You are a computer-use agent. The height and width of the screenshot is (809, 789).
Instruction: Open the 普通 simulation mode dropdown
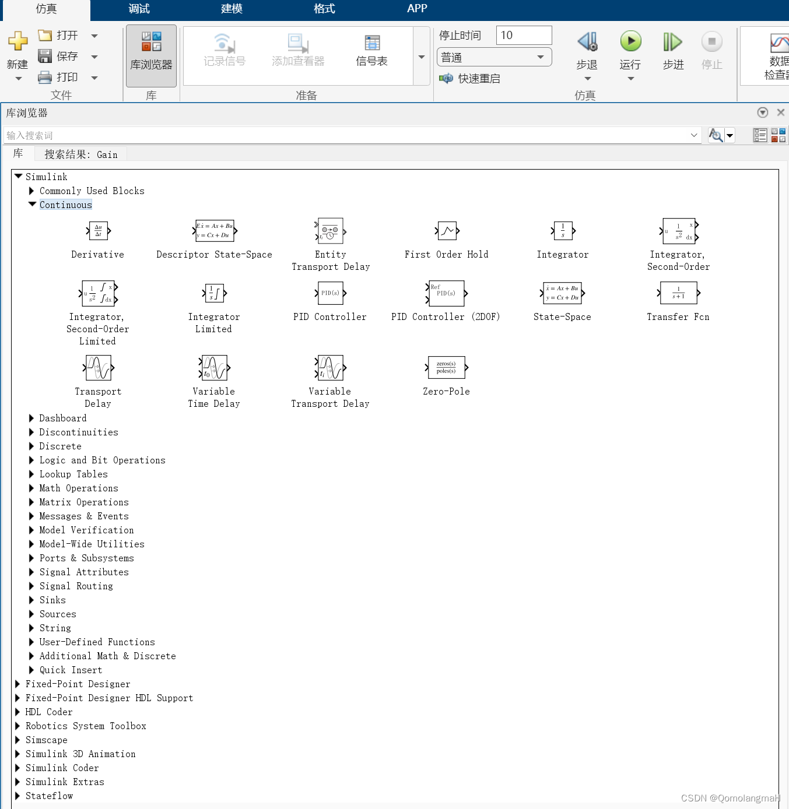click(x=494, y=57)
